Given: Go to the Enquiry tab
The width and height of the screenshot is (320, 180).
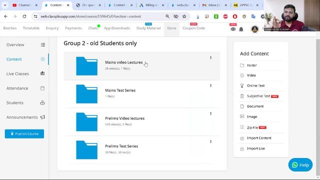Looking at the screenshot, I should coord(52,28).
